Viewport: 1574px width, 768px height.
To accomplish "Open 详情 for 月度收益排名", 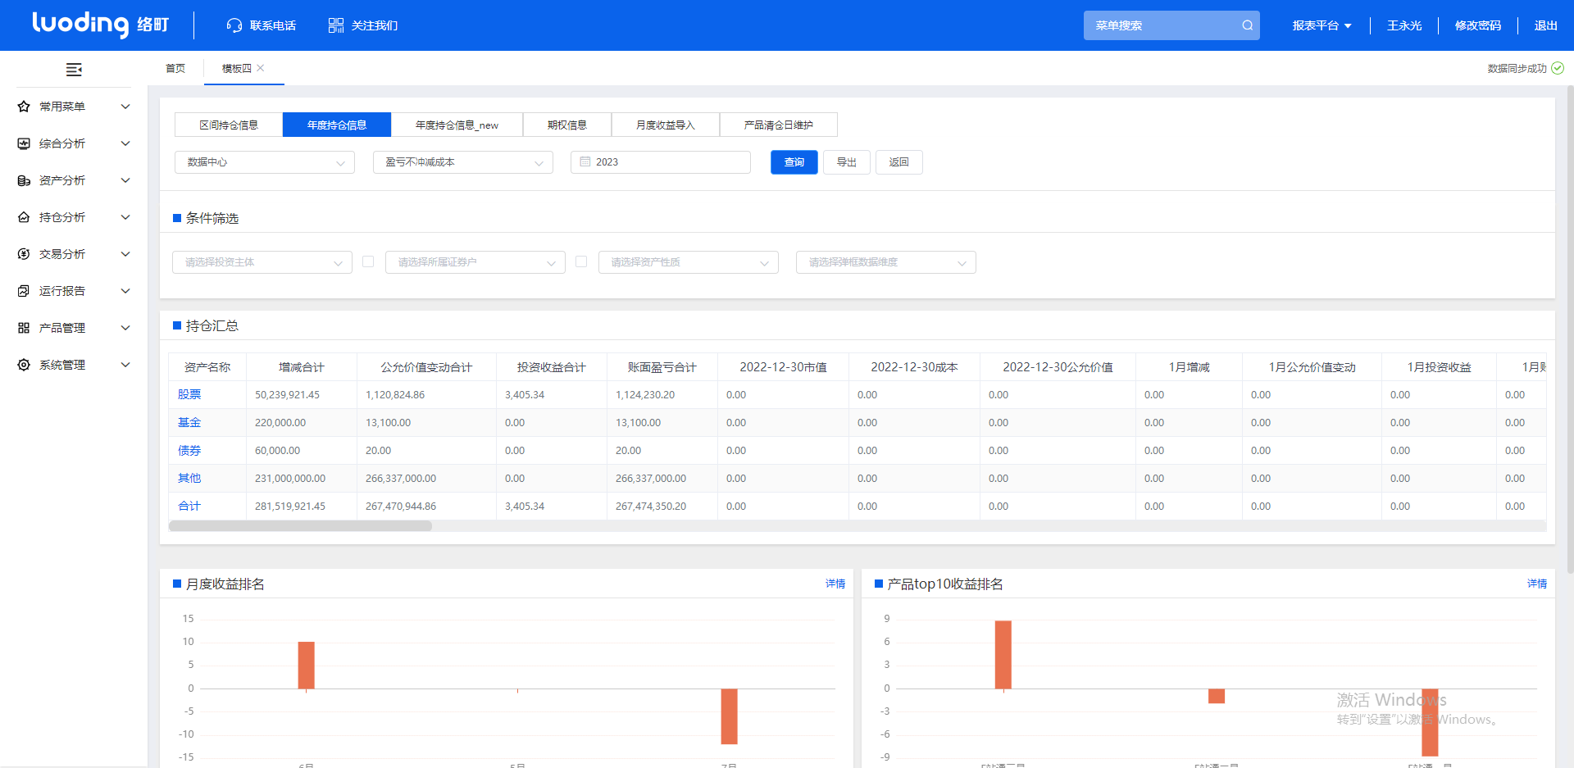I will click(835, 584).
